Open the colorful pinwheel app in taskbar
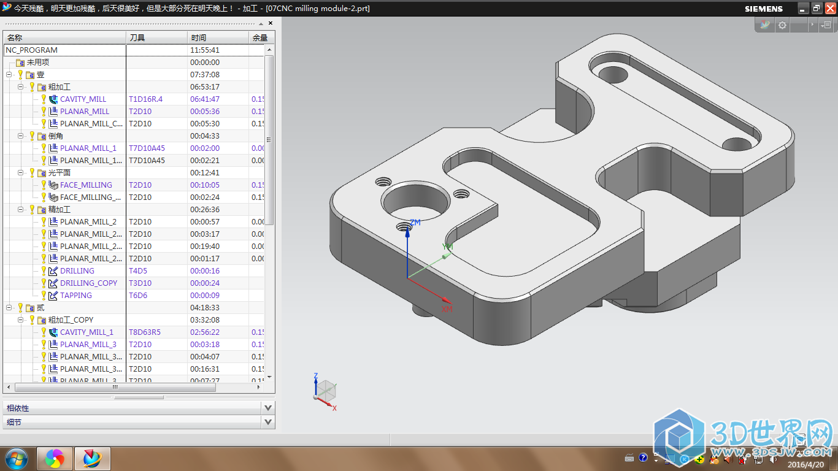This screenshot has height=471, width=838. point(55,458)
